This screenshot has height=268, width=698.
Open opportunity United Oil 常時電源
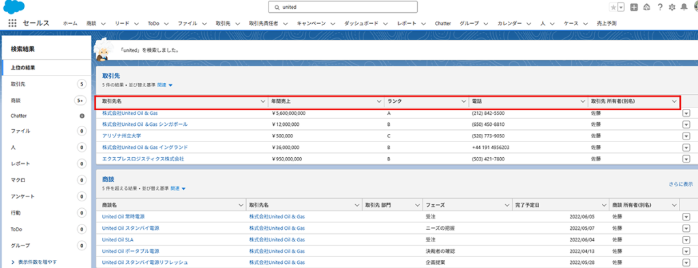coord(123,216)
